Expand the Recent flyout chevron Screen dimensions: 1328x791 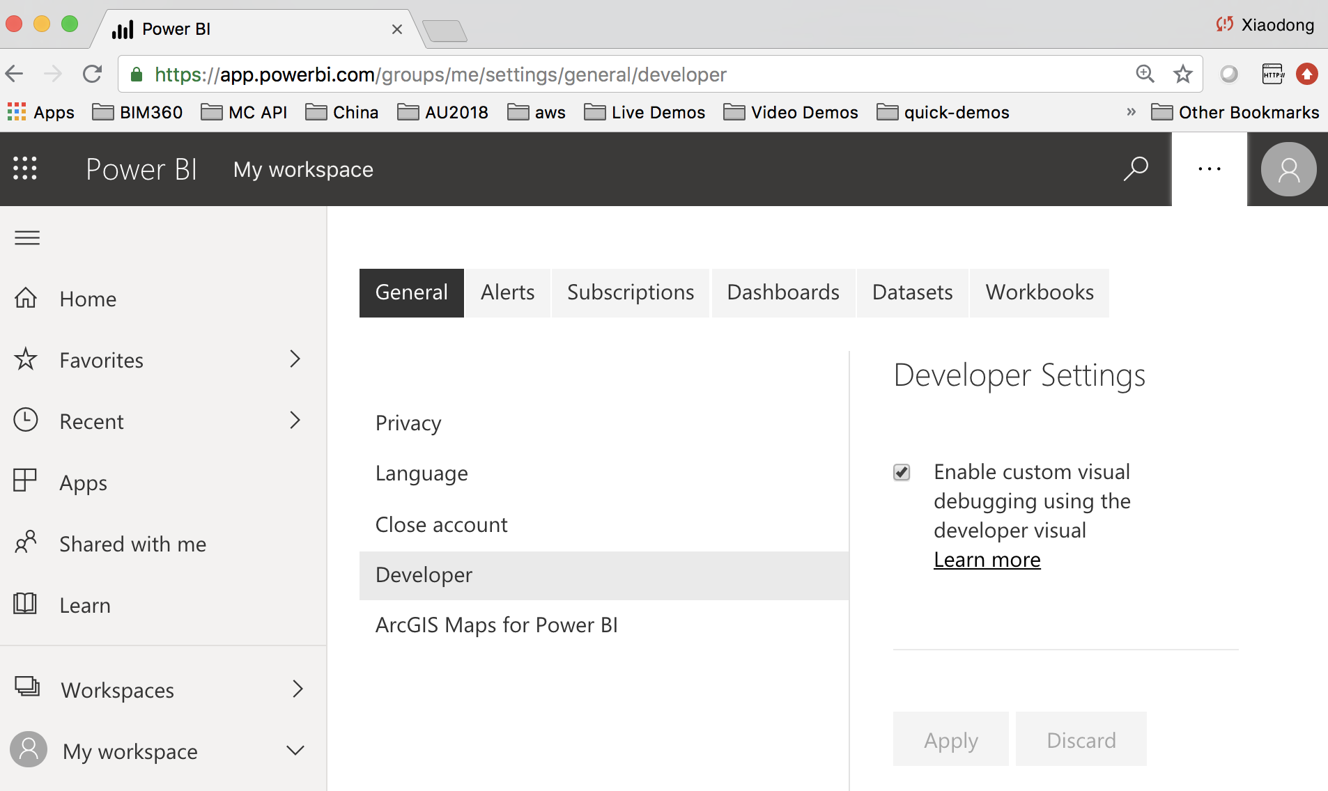coord(295,421)
